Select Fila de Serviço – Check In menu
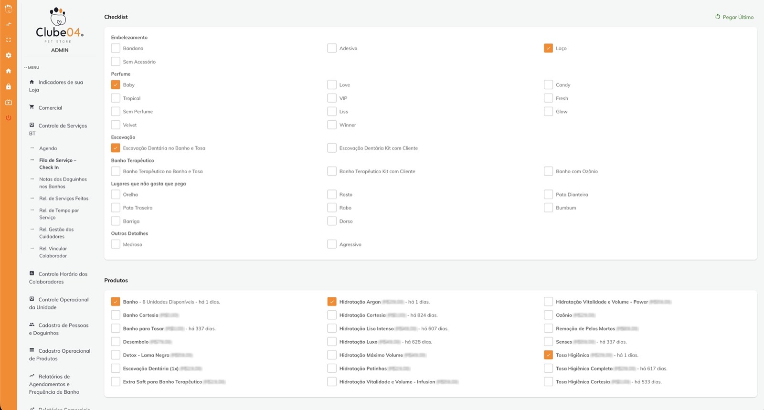Viewport: 764px width, 410px height. click(x=58, y=164)
